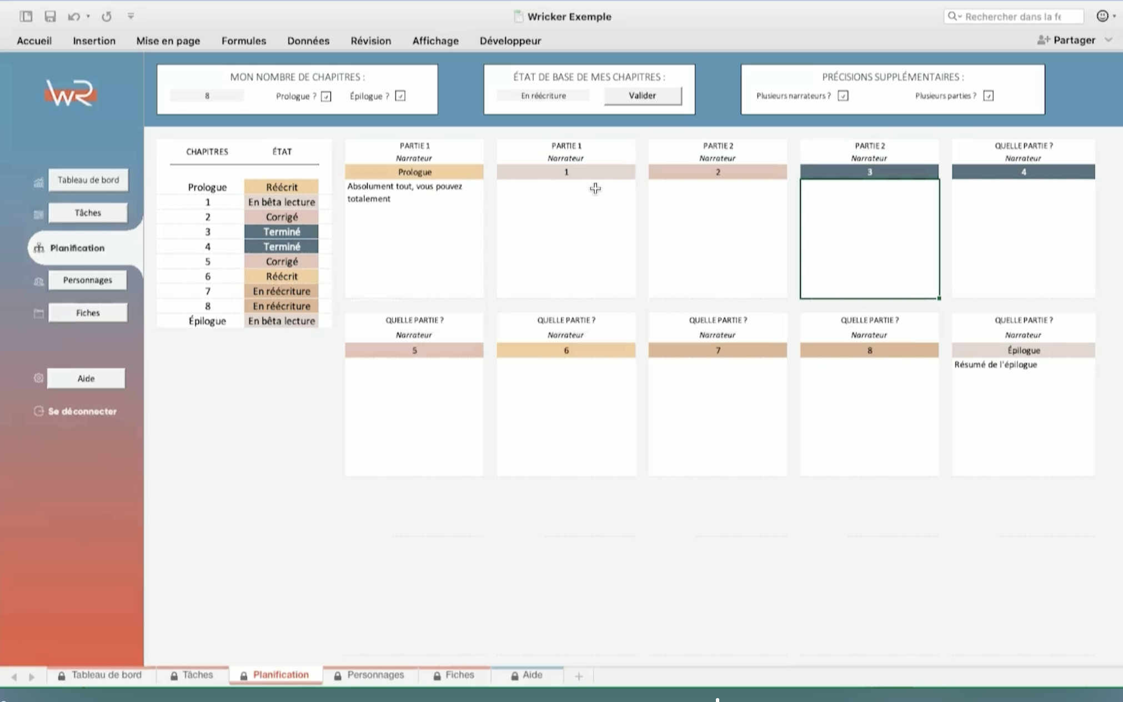This screenshot has height=702, width=1123.
Task: Toggle the Prologue checkbox
Action: (x=326, y=96)
